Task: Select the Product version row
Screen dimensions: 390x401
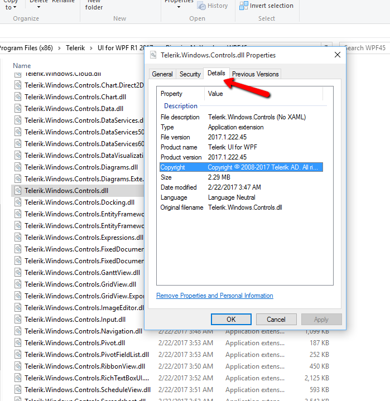Action: [x=241, y=157]
